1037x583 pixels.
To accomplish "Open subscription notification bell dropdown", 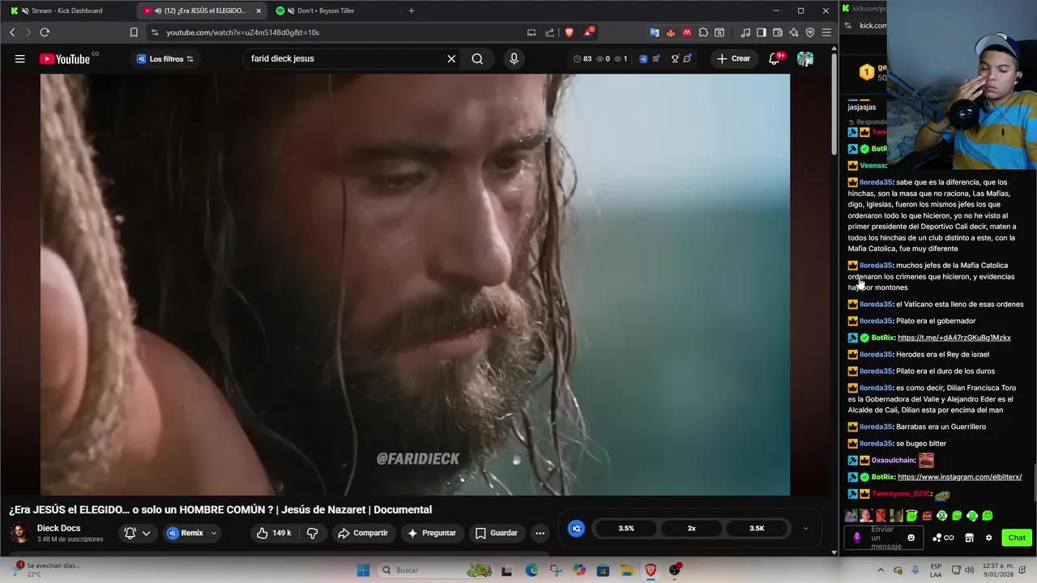I will pos(137,533).
